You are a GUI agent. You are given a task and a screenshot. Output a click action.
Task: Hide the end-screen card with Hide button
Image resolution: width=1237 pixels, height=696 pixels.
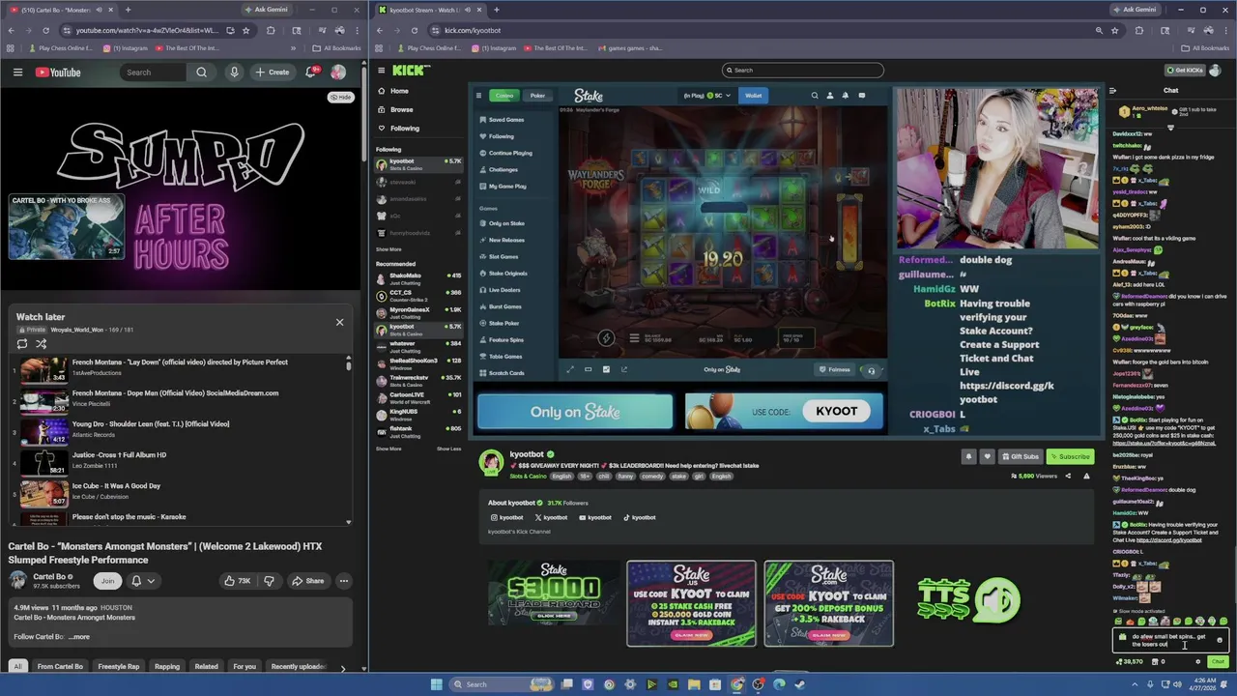[x=340, y=97]
